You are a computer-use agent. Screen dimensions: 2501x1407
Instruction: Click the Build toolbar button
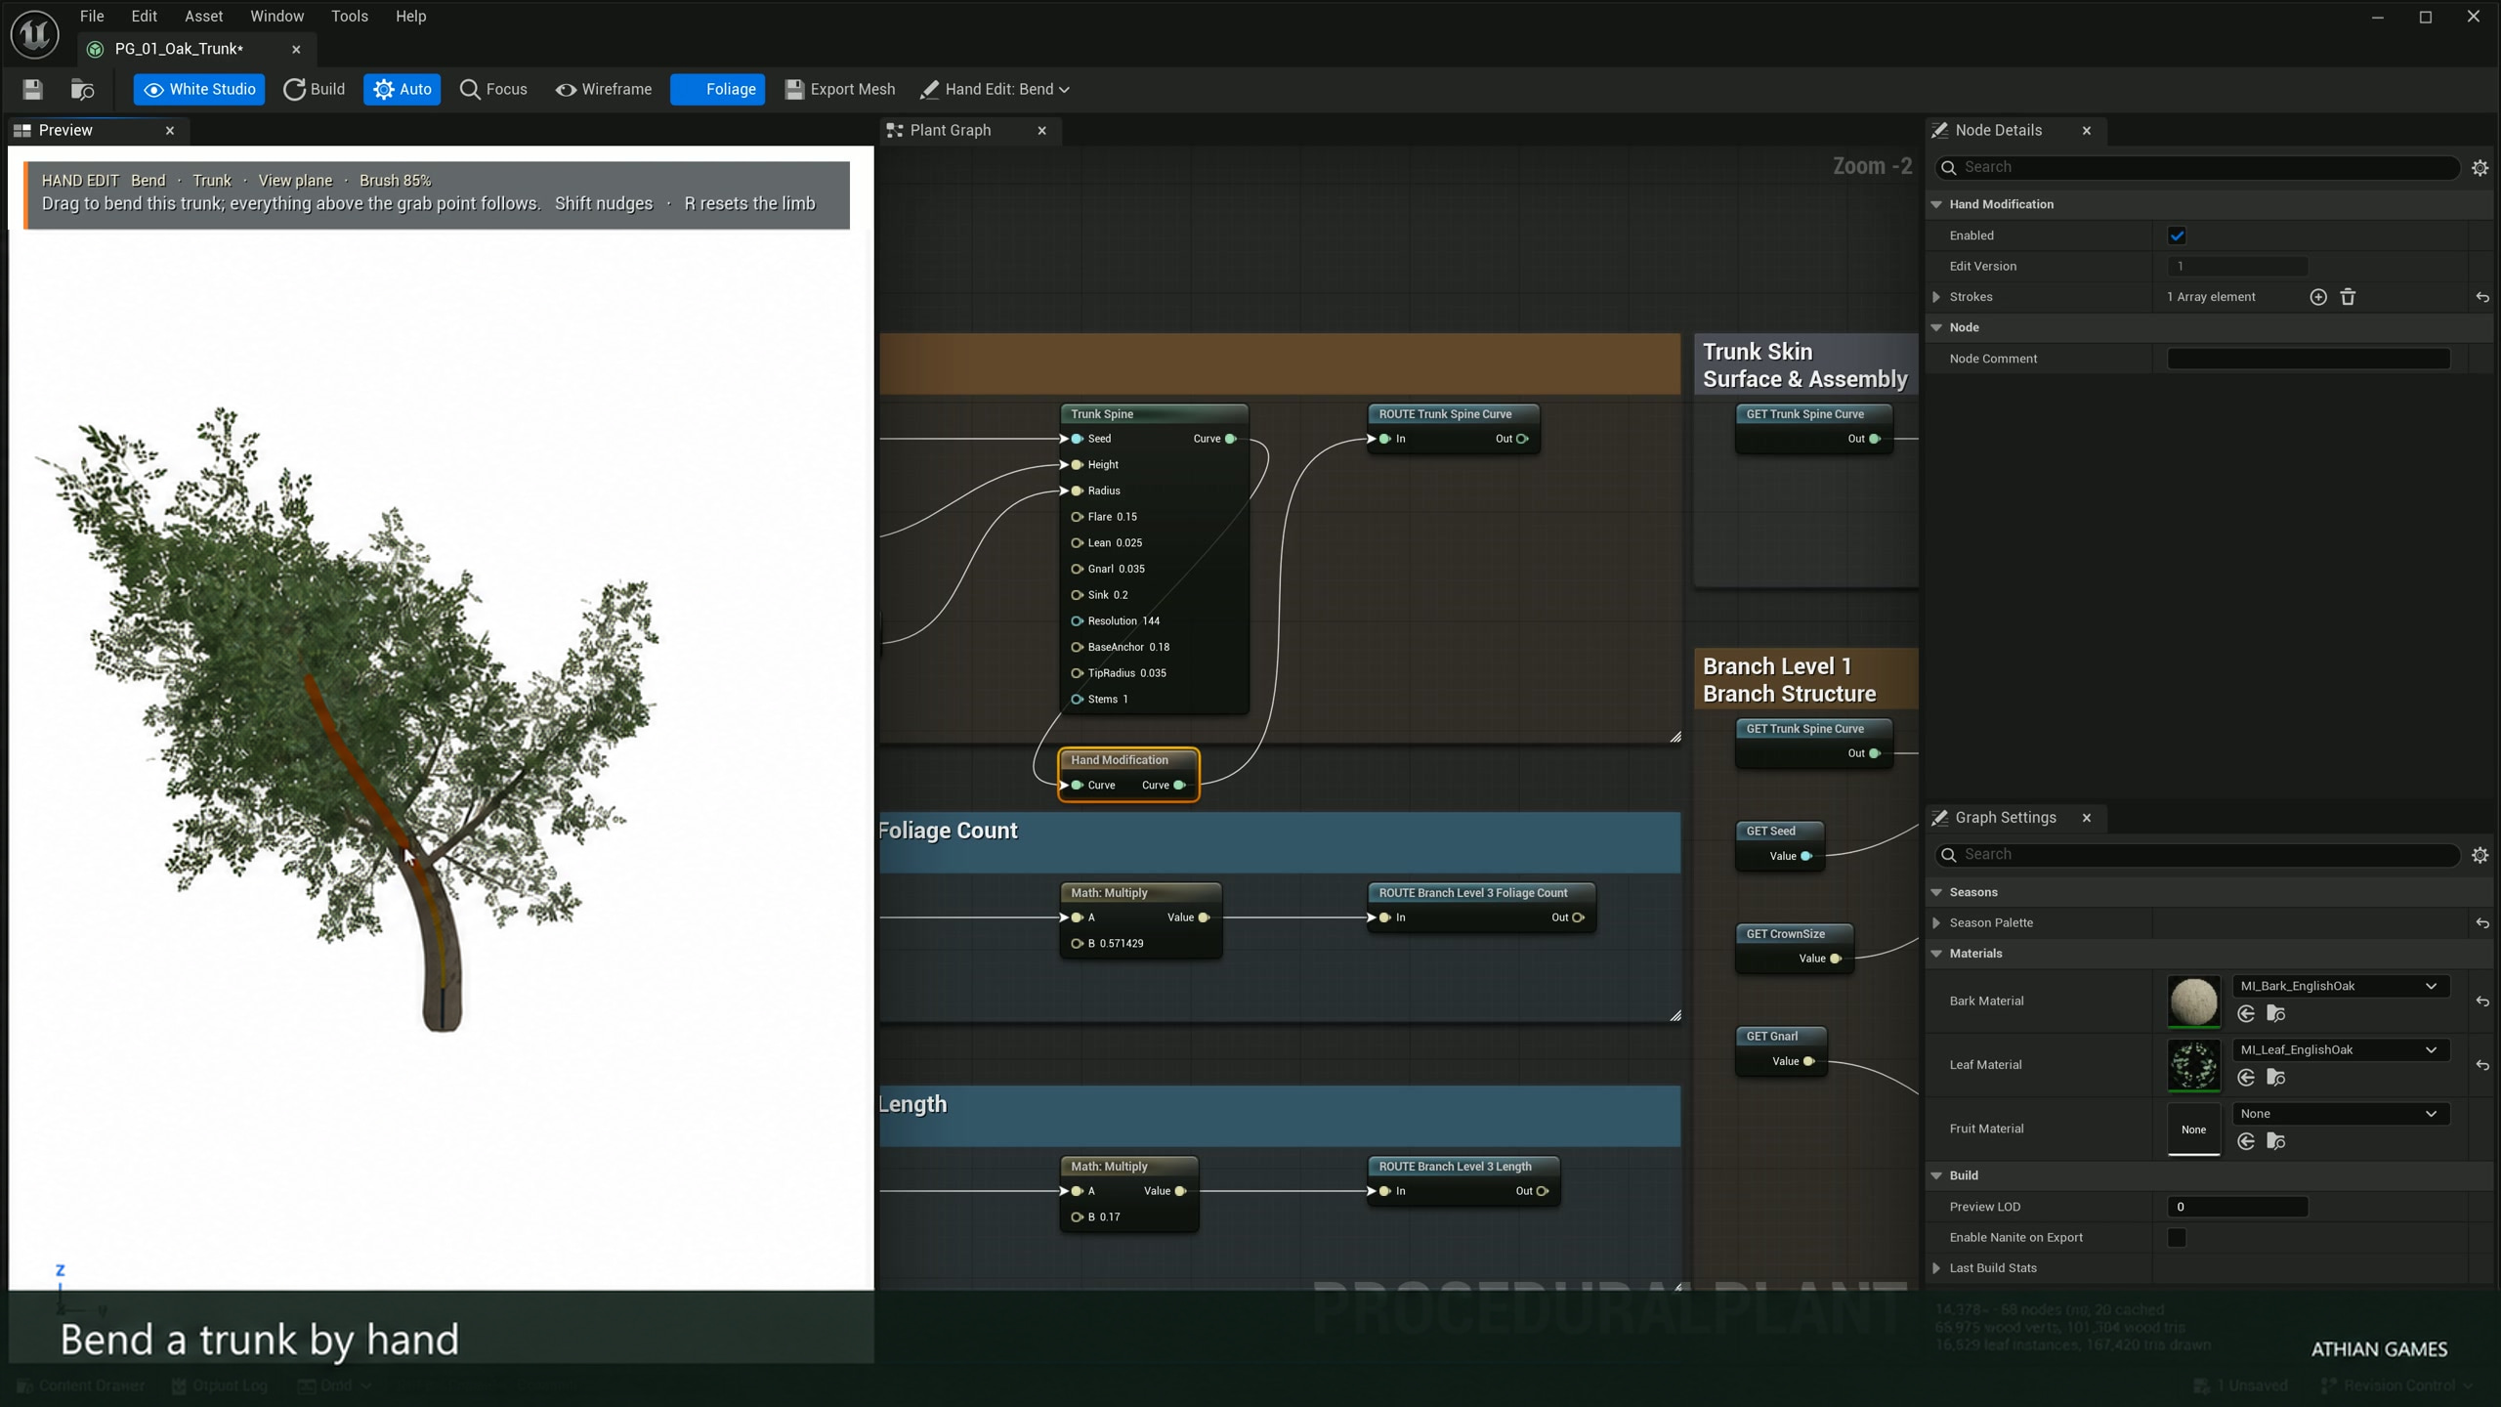(x=314, y=89)
